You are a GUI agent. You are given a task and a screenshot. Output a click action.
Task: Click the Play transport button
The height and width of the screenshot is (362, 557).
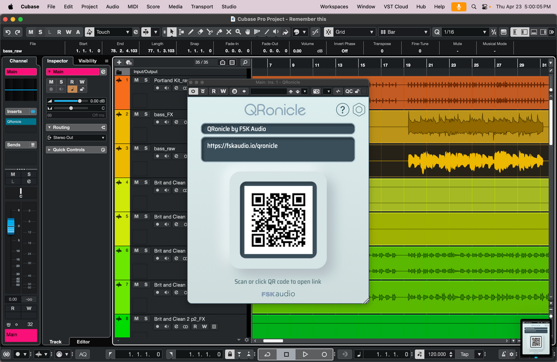pyautogui.click(x=305, y=354)
